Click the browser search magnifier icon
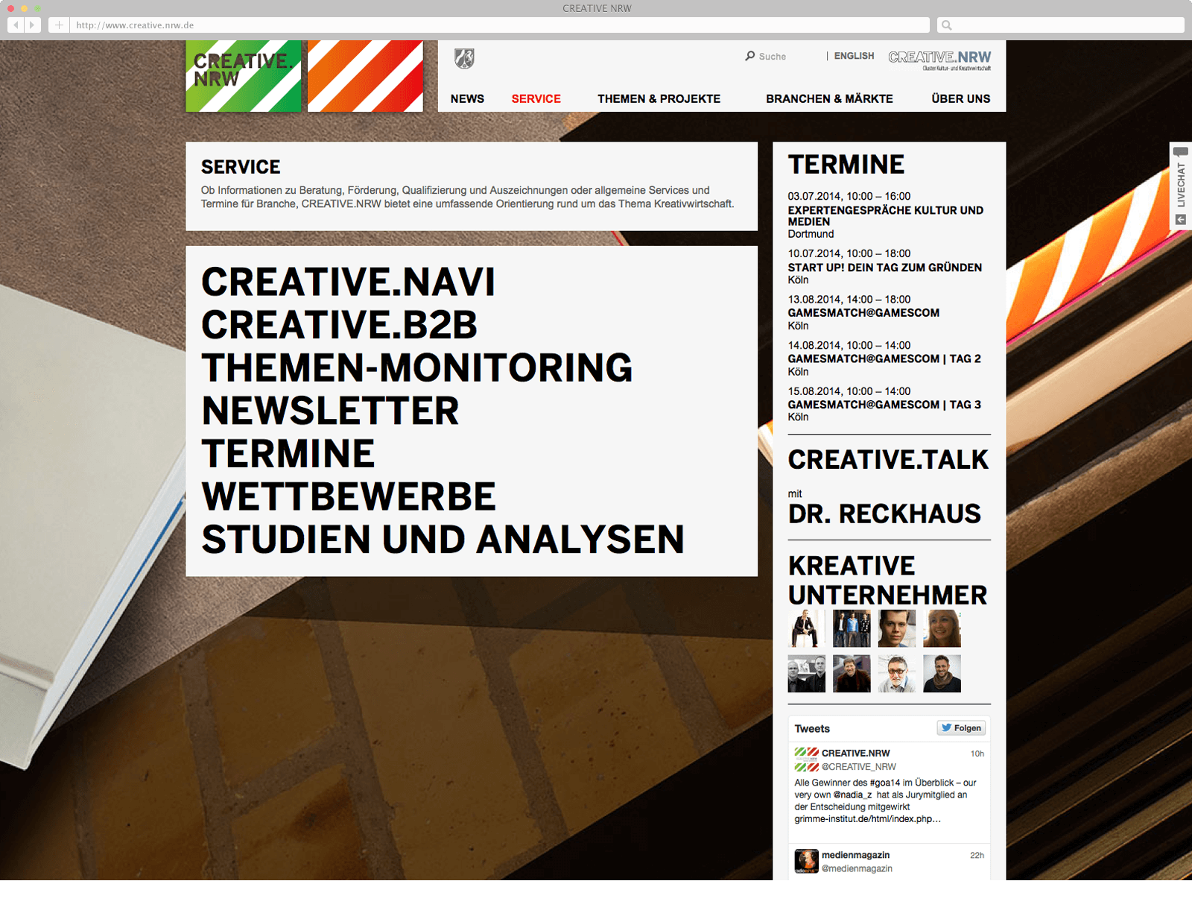 click(947, 25)
